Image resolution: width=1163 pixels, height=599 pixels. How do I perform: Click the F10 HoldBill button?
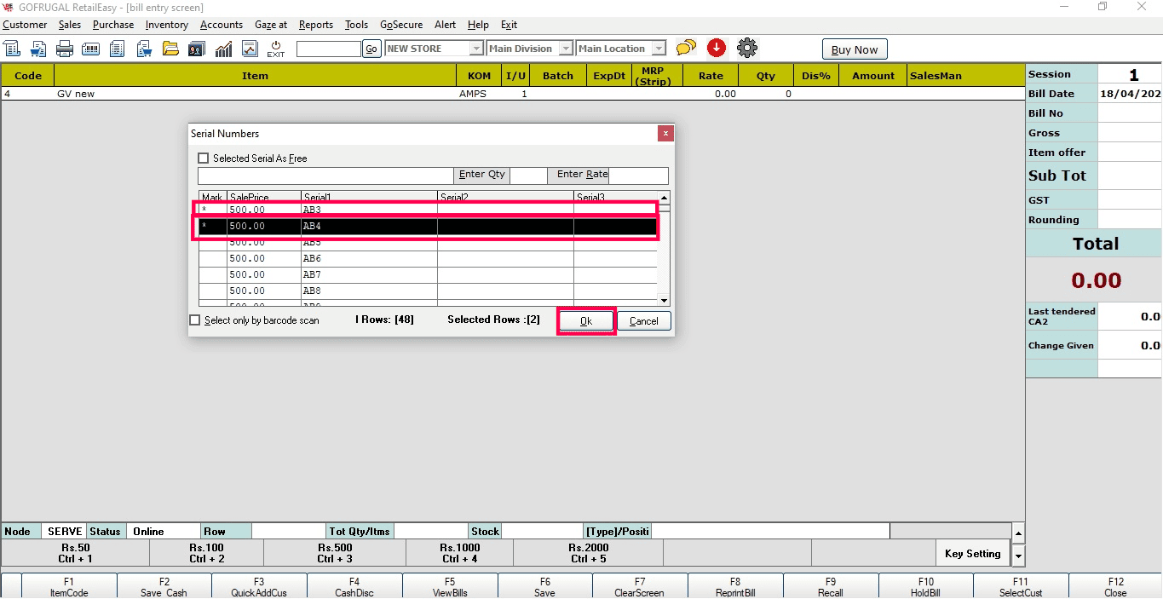point(925,587)
